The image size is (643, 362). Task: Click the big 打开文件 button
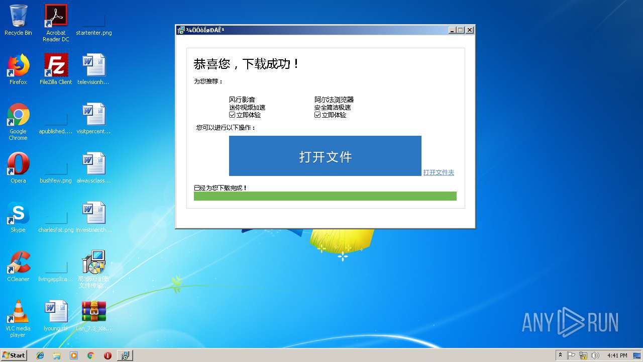click(x=325, y=156)
